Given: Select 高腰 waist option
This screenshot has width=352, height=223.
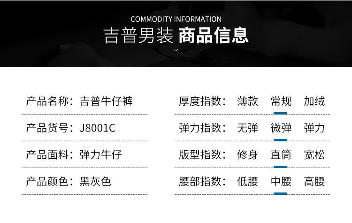Looking at the screenshot, I should coord(314,182).
